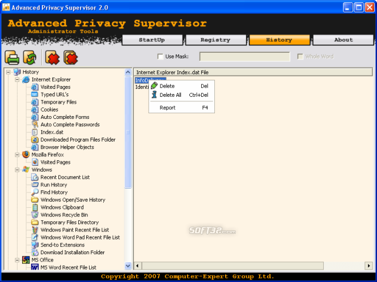Click the Recent Document List icon
The width and height of the screenshot is (377, 282).
pyautogui.click(x=35, y=177)
